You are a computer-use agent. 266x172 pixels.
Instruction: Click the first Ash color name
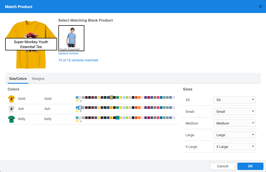[21, 109]
